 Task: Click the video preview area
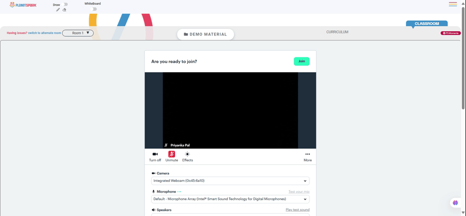tap(230, 111)
